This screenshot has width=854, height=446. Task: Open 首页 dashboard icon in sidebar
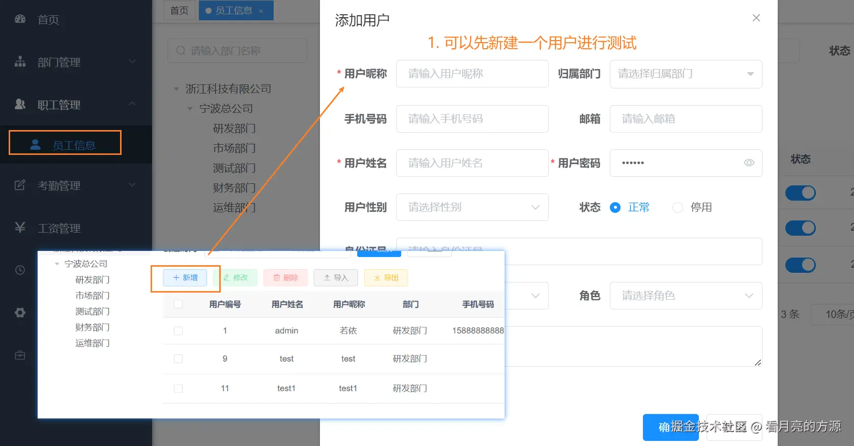pos(20,19)
